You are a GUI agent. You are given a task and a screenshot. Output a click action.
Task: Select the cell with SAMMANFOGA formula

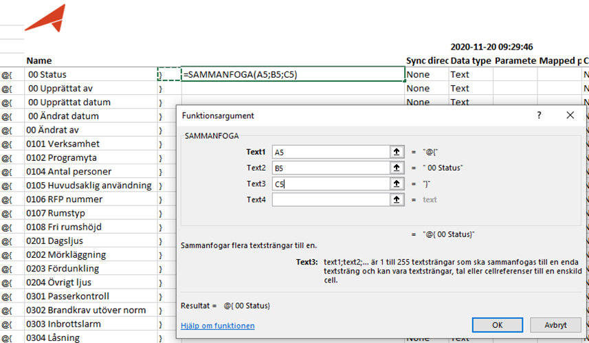[x=293, y=74]
